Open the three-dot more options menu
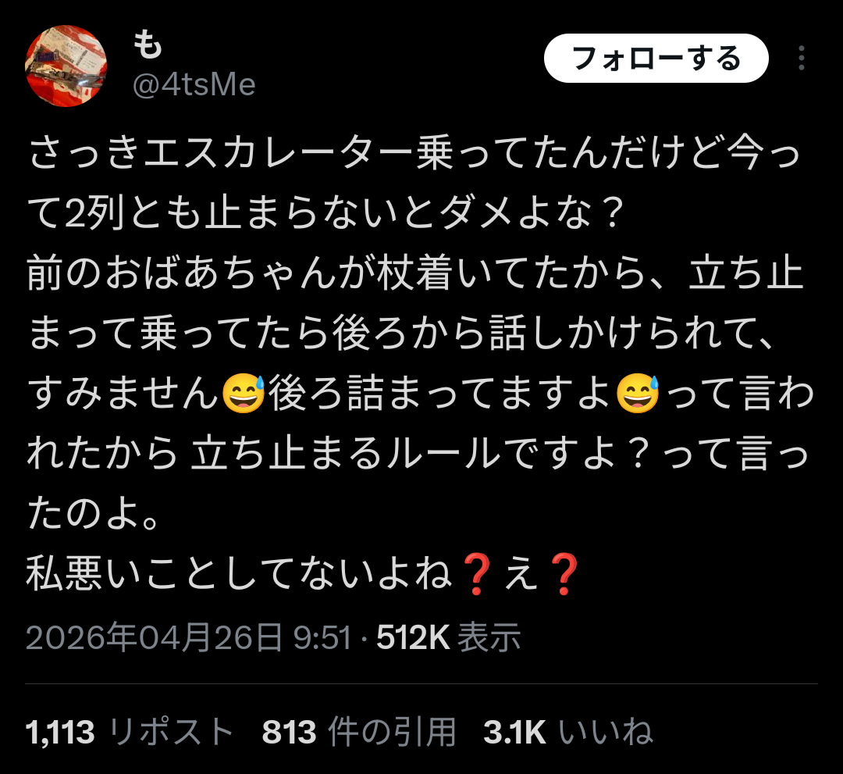843x774 pixels. click(801, 58)
